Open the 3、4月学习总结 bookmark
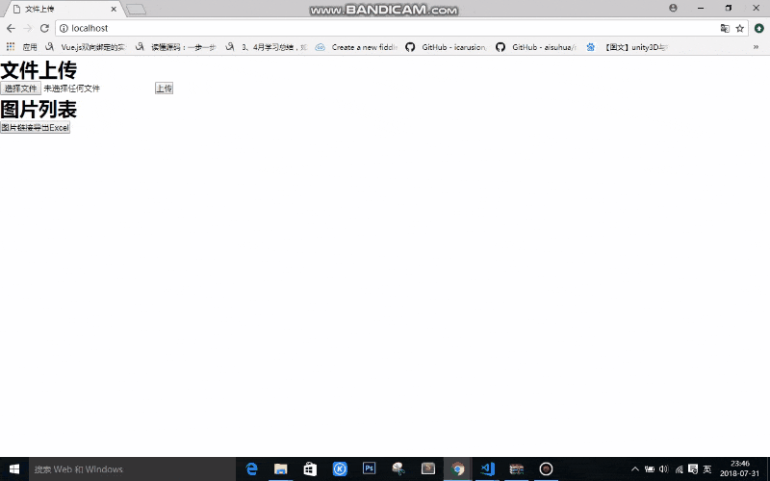The image size is (770, 481). click(267, 47)
